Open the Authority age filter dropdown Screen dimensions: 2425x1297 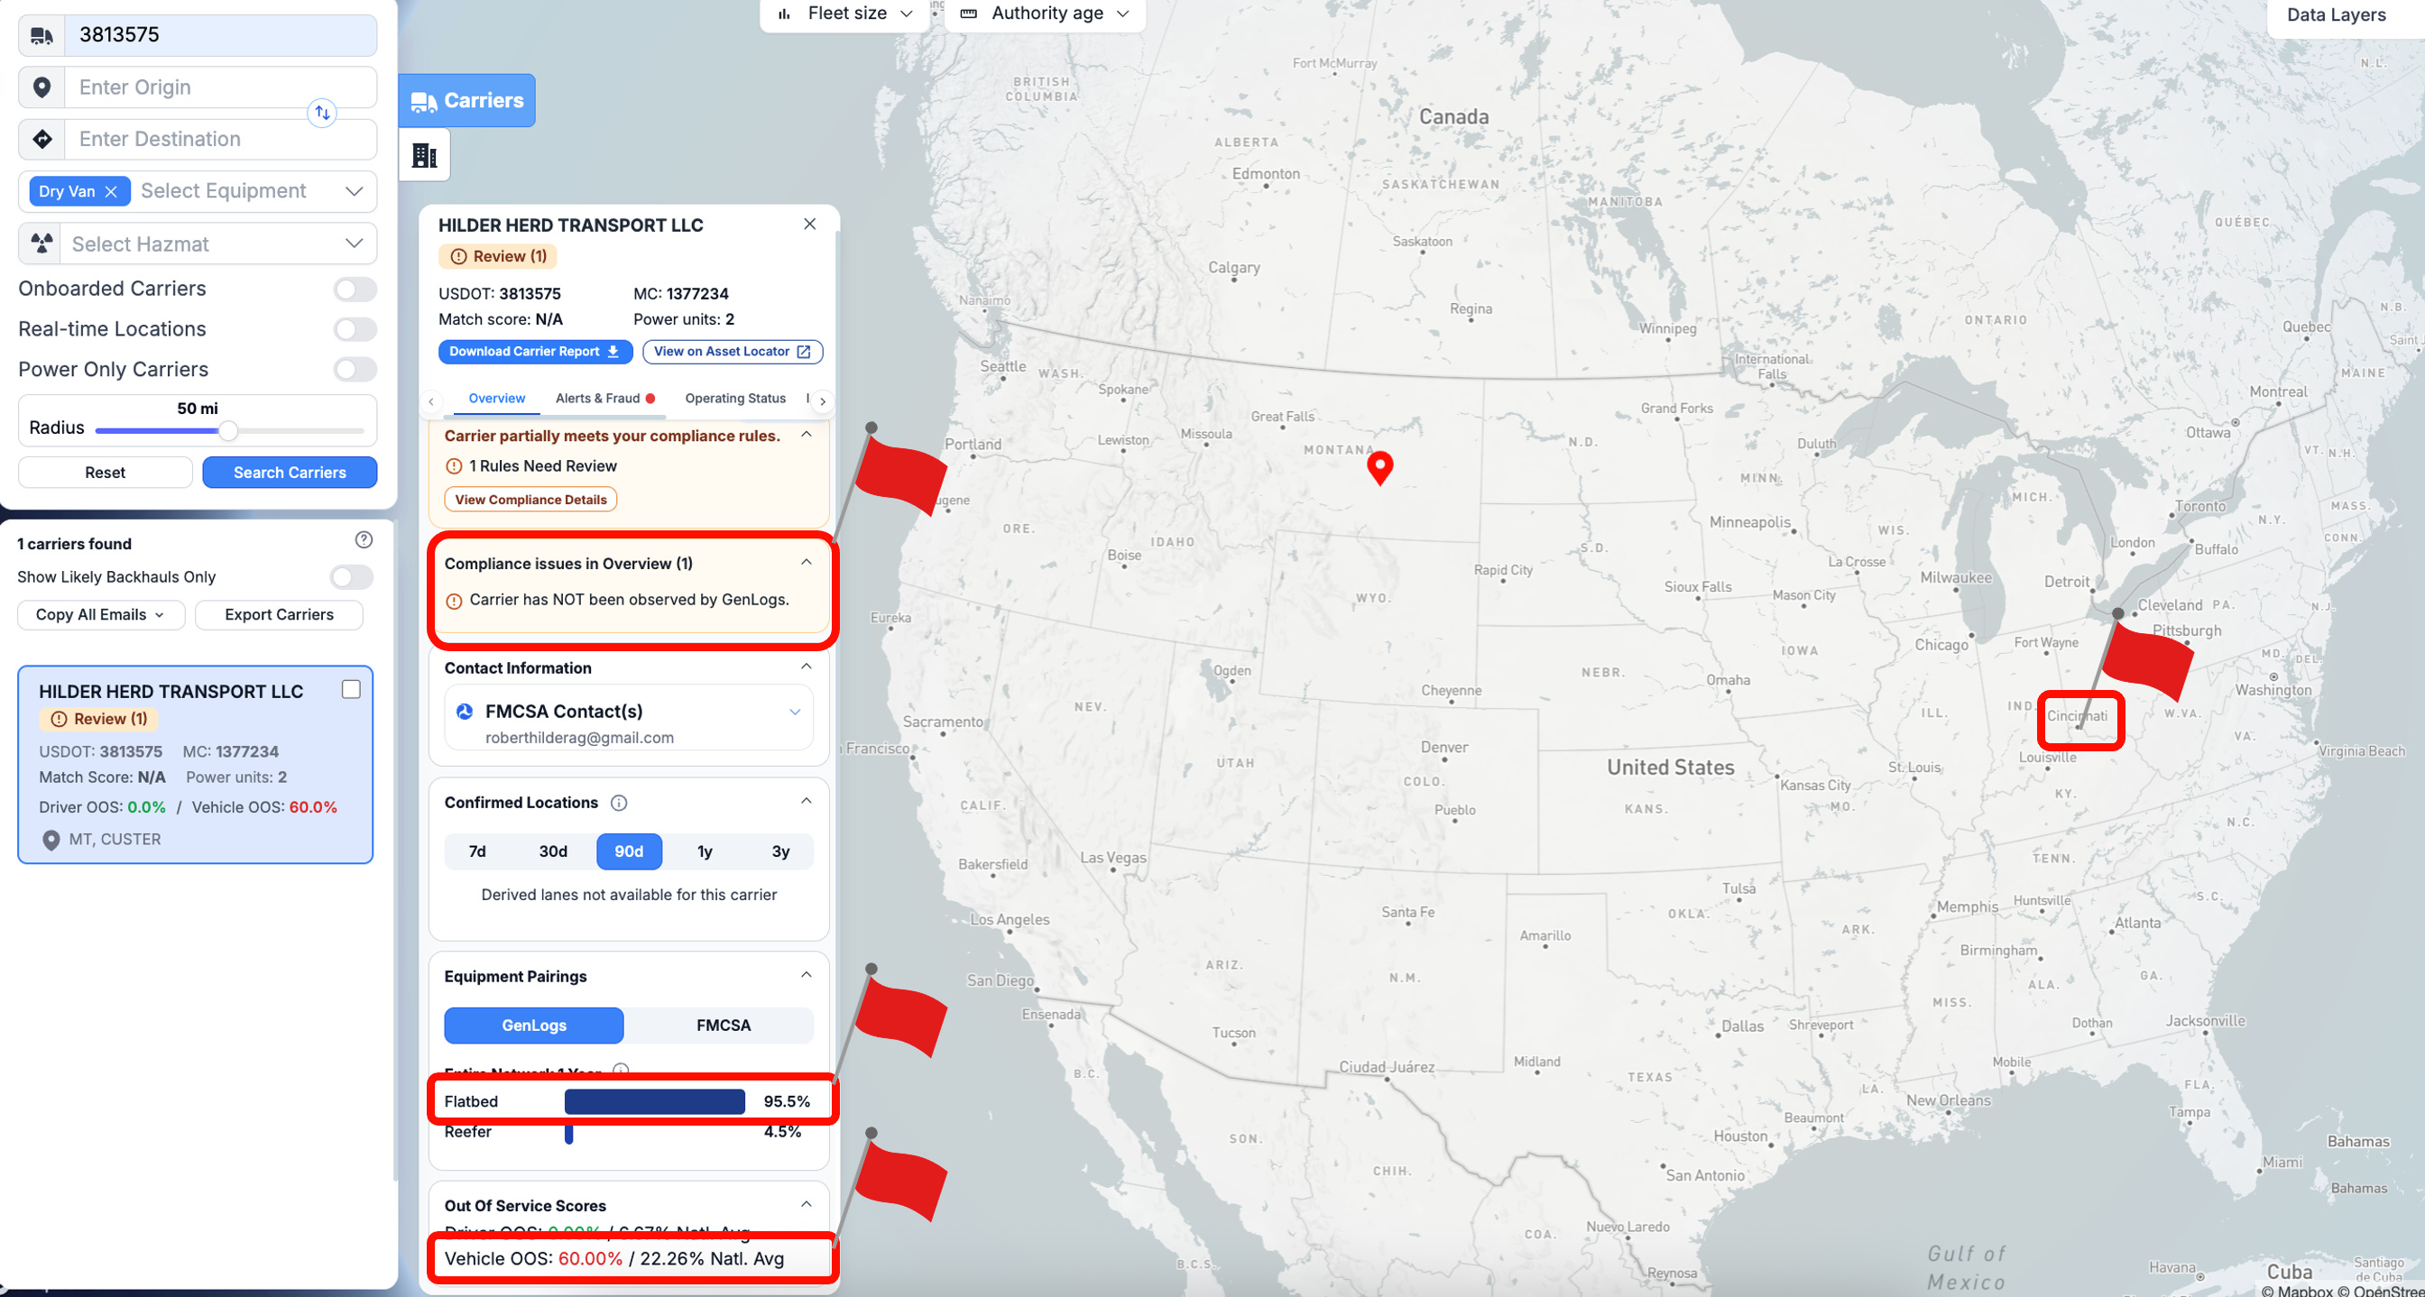coord(1045,14)
